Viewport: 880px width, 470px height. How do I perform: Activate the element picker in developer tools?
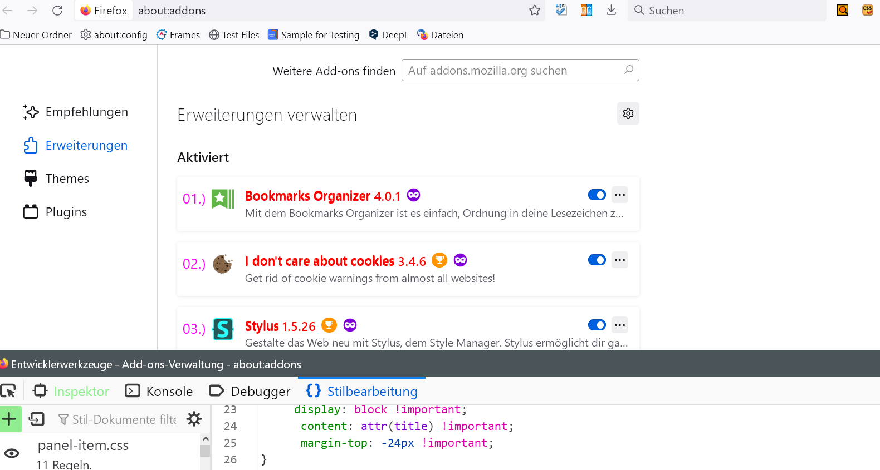(8, 391)
